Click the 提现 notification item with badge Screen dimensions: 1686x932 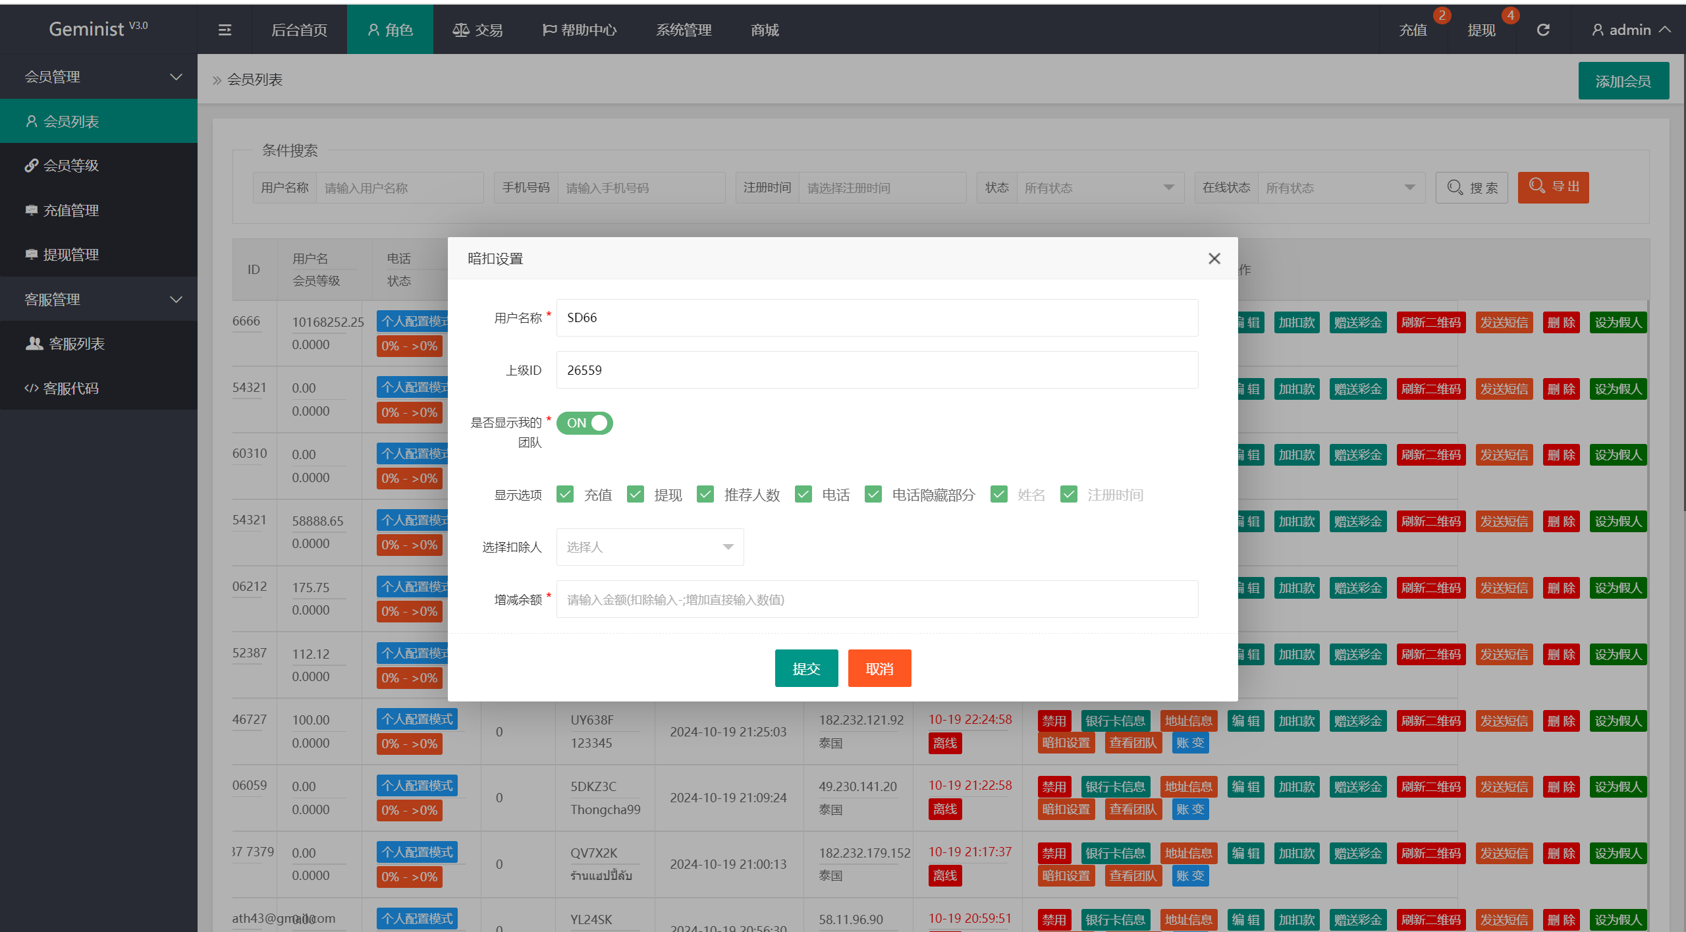click(x=1482, y=30)
